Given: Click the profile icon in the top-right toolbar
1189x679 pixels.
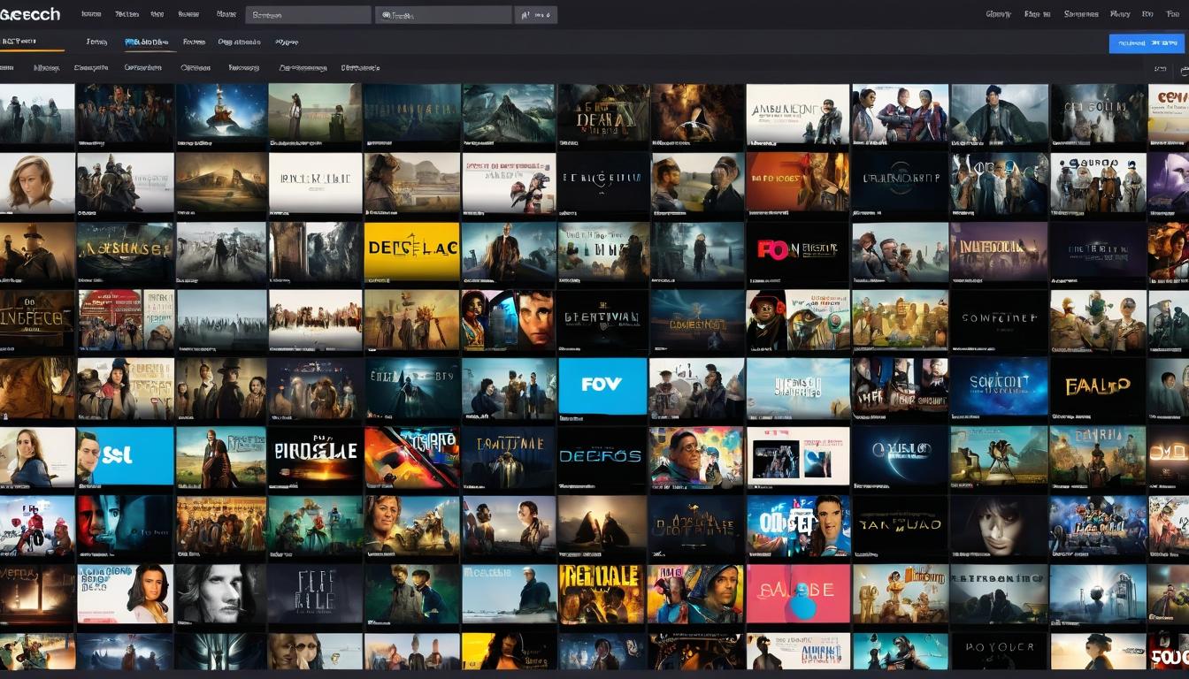Looking at the screenshot, I should coord(526,14).
